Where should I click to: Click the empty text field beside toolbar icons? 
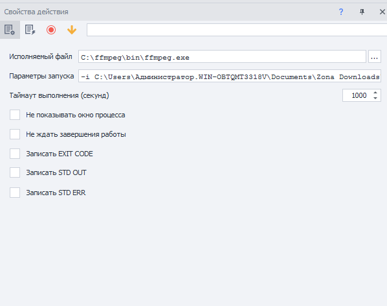coord(237,30)
